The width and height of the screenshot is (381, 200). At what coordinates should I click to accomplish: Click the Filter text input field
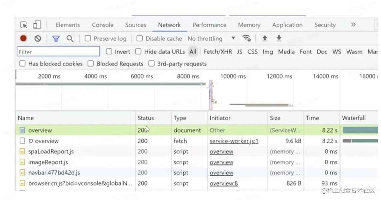click(58, 52)
